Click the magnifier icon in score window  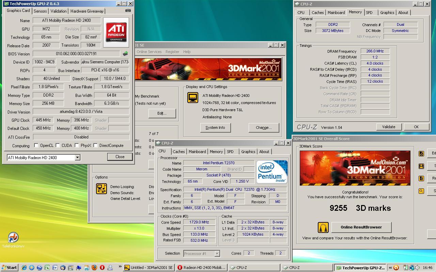point(421,191)
